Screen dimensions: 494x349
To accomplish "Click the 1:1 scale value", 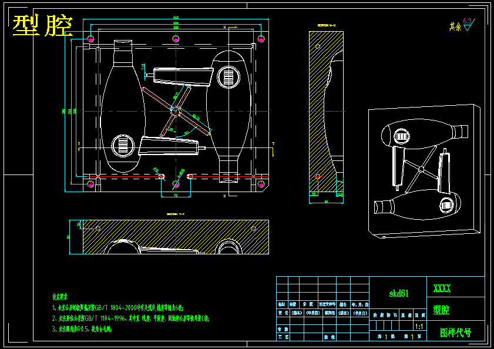I will point(419,326).
